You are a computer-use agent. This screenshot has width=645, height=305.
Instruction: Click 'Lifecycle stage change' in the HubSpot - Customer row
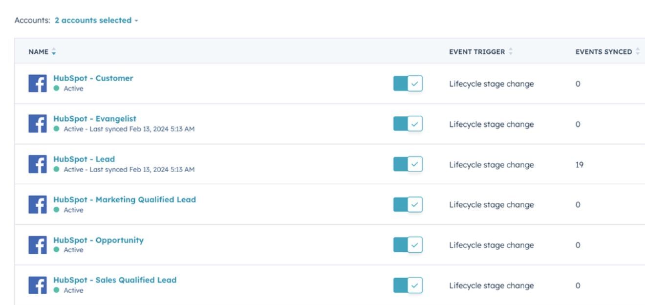[x=492, y=84]
